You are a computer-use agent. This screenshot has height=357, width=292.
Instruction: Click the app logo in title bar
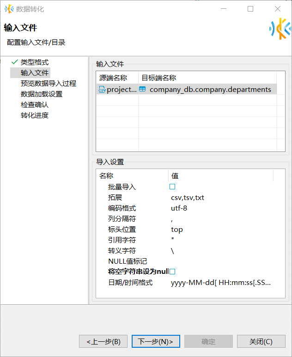tap(9, 9)
